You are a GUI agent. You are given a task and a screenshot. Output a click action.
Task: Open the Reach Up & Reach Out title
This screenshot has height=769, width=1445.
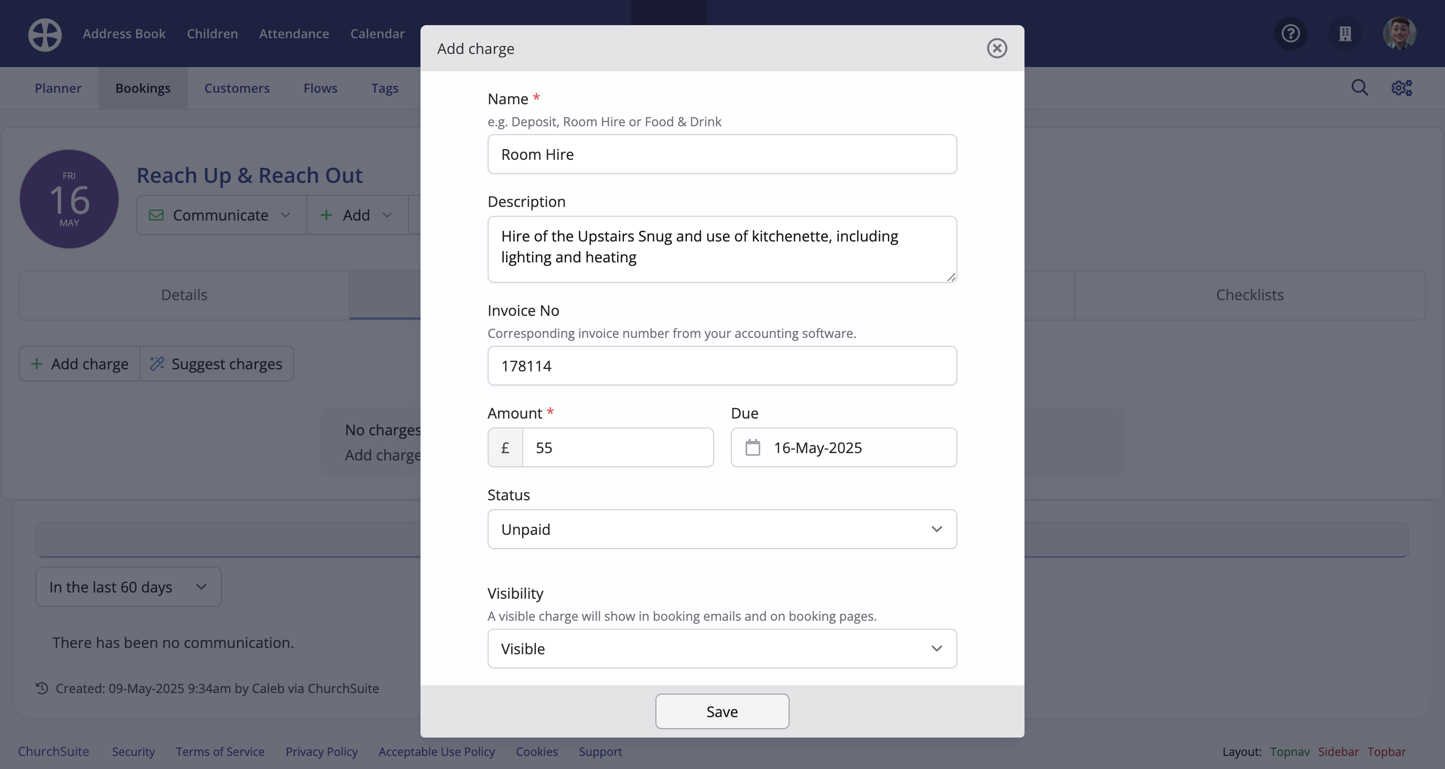click(250, 175)
